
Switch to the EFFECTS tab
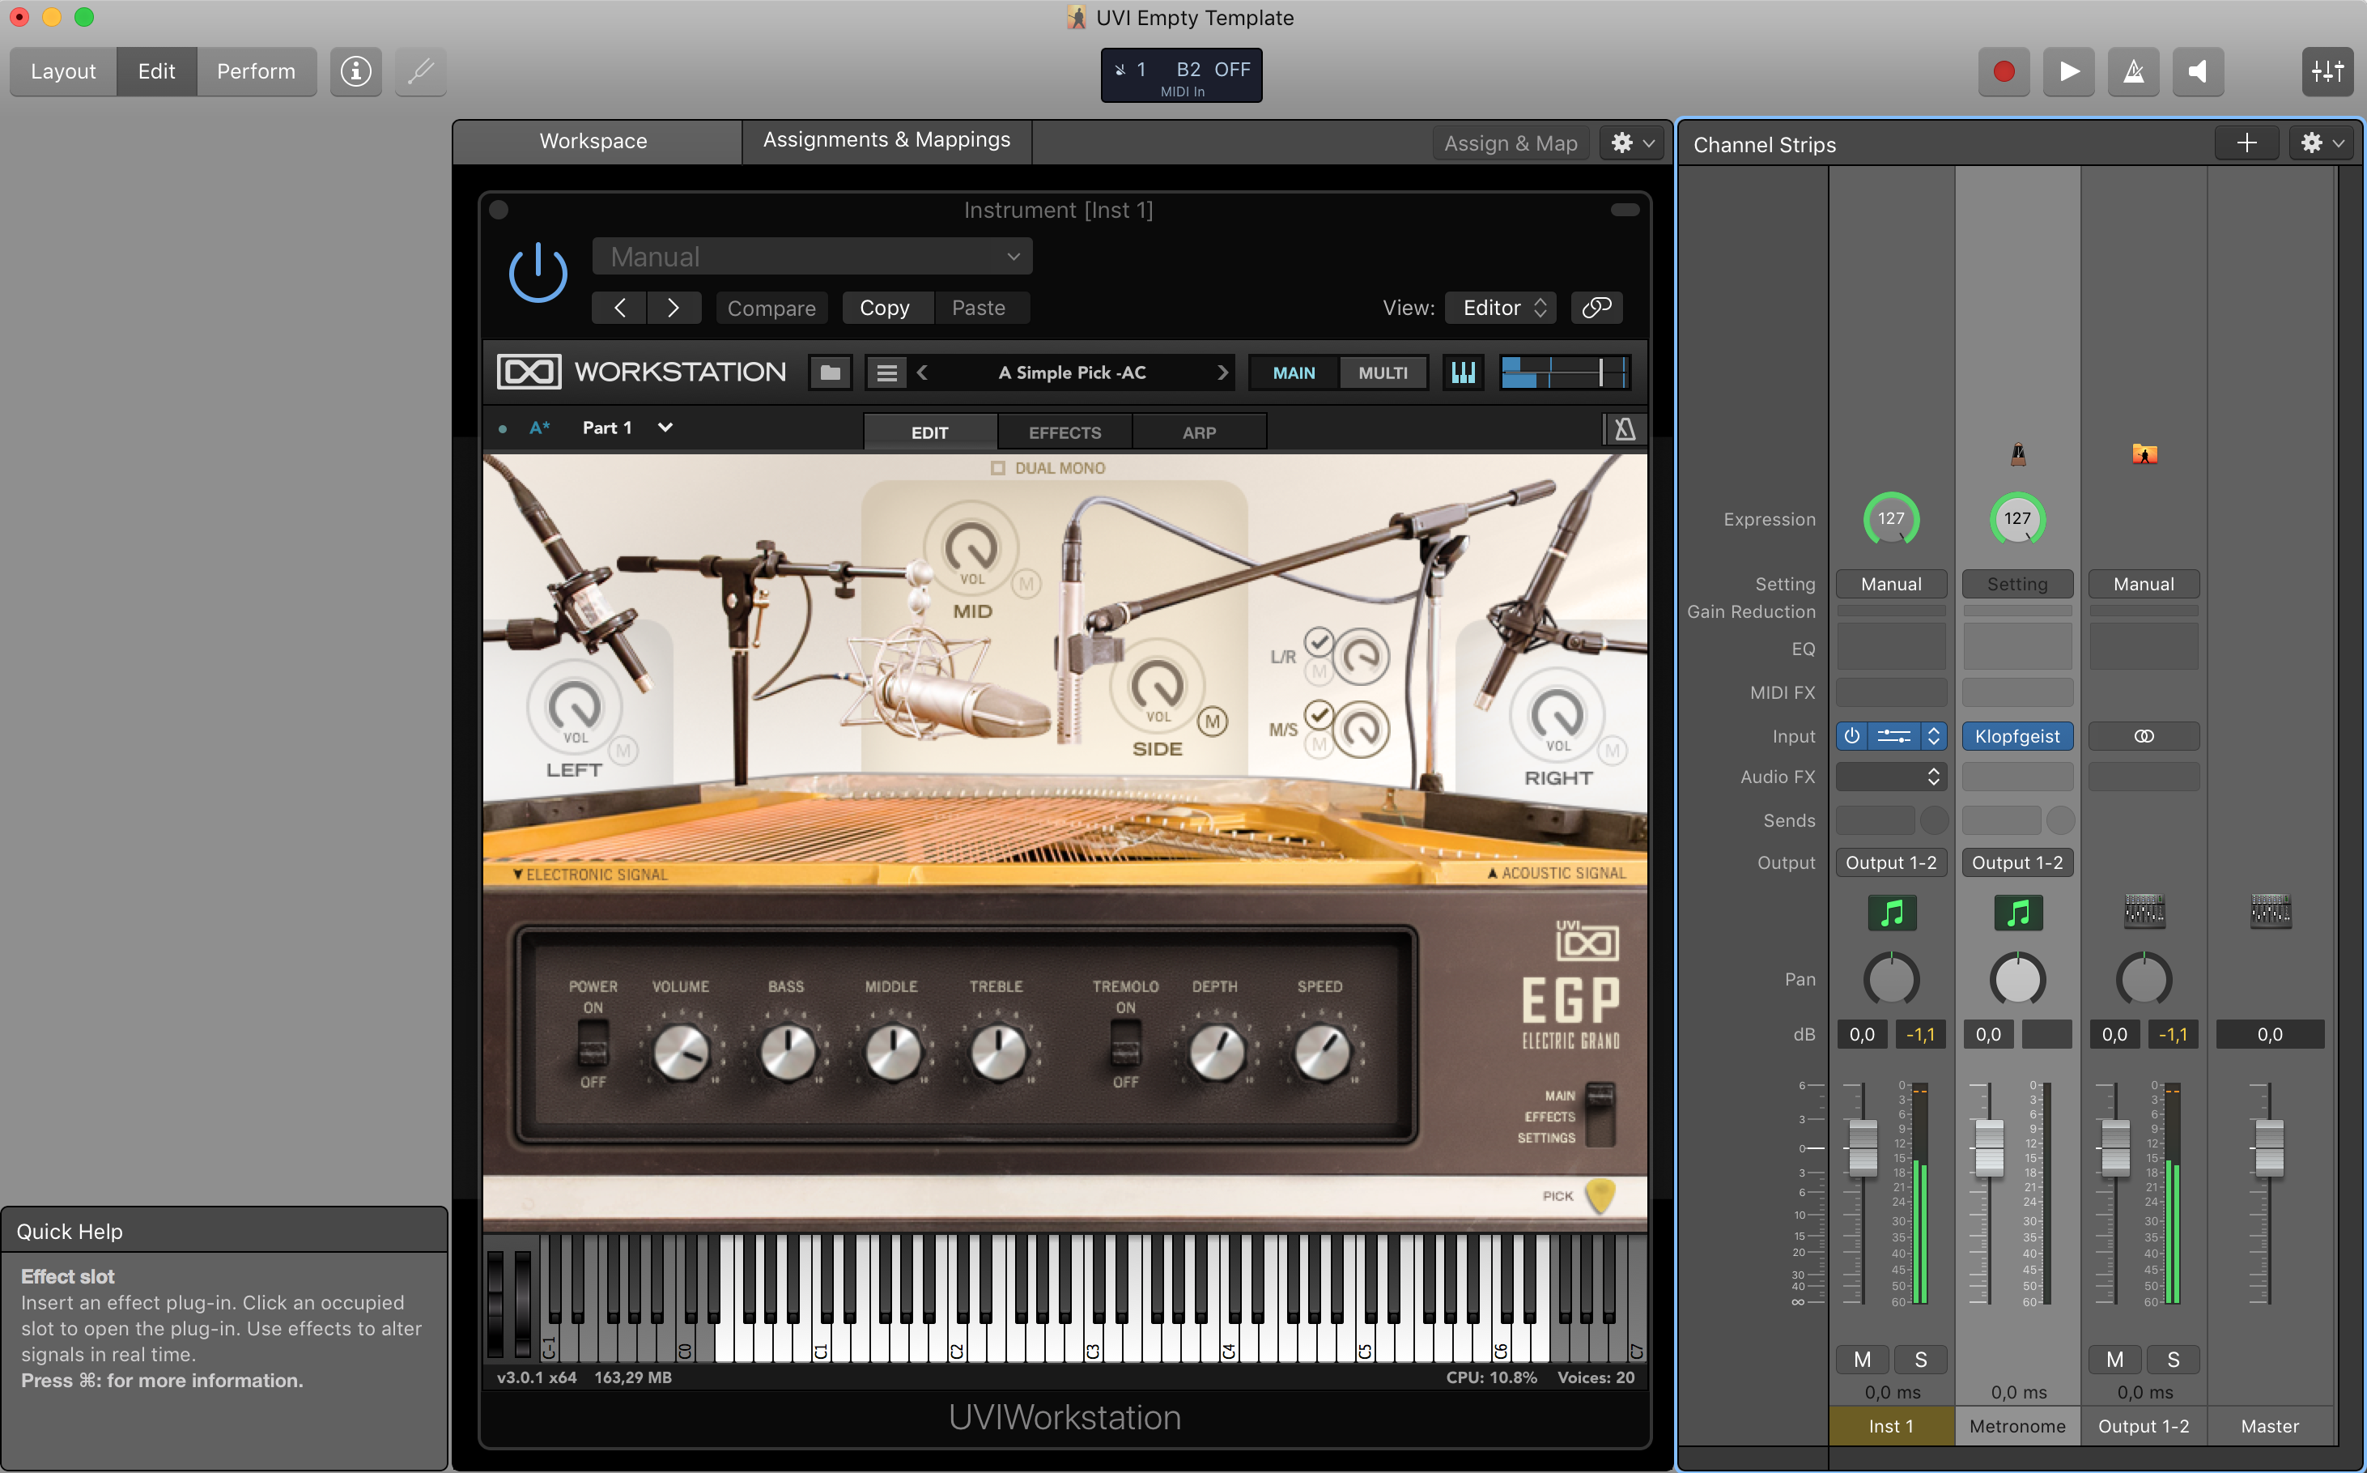pyautogui.click(x=1065, y=432)
